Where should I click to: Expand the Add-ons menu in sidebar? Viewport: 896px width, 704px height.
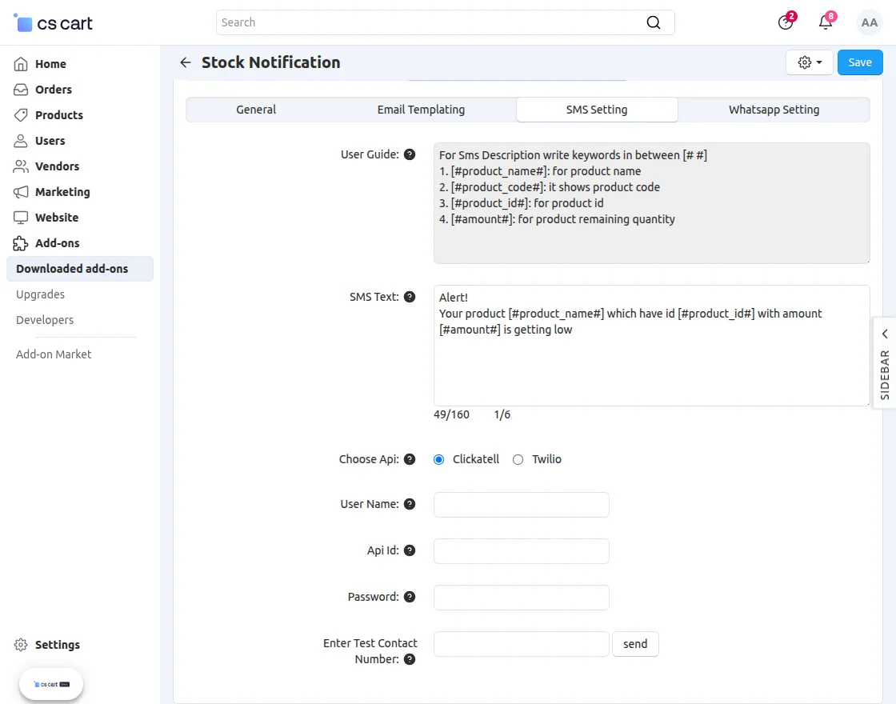pos(57,243)
